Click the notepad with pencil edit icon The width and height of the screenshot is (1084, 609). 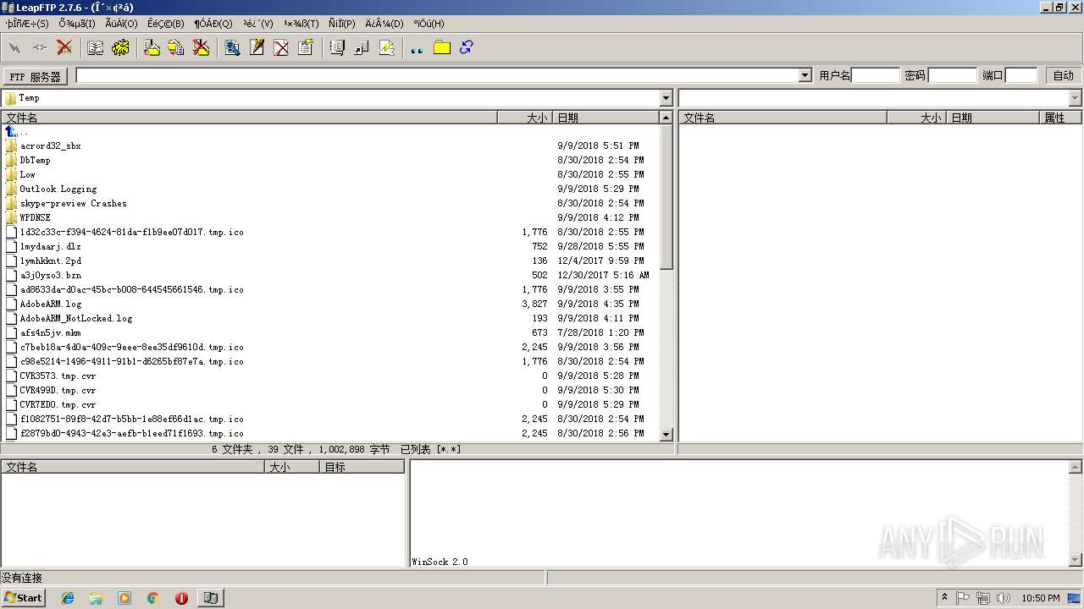click(257, 47)
